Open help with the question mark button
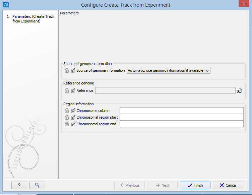This screenshot has height=195, width=252. pos(19,186)
